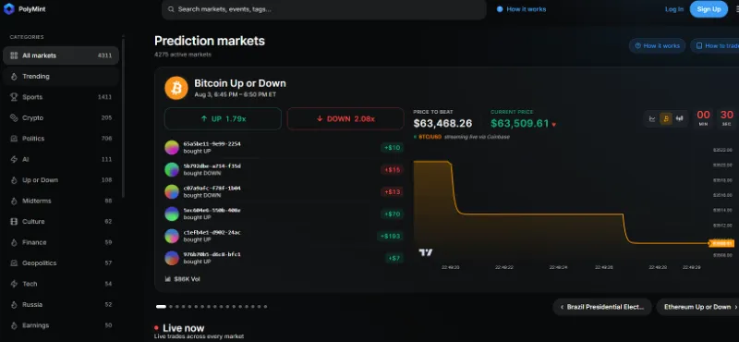Viewport: 739px width, 342px height.
Task: Select the Trending category
Action: [61, 77]
